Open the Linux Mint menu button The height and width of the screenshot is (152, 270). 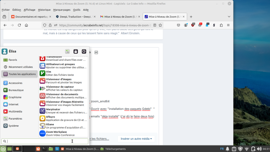tap(3, 149)
